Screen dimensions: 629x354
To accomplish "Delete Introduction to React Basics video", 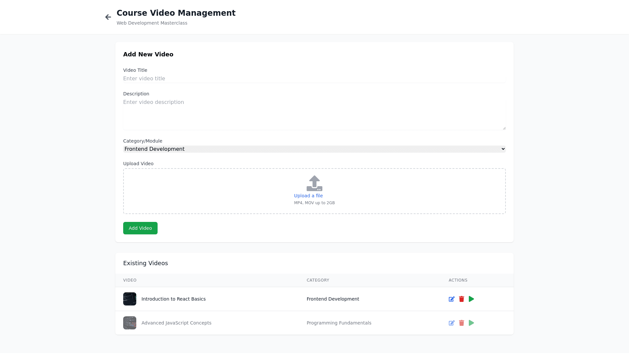I will point(461,299).
